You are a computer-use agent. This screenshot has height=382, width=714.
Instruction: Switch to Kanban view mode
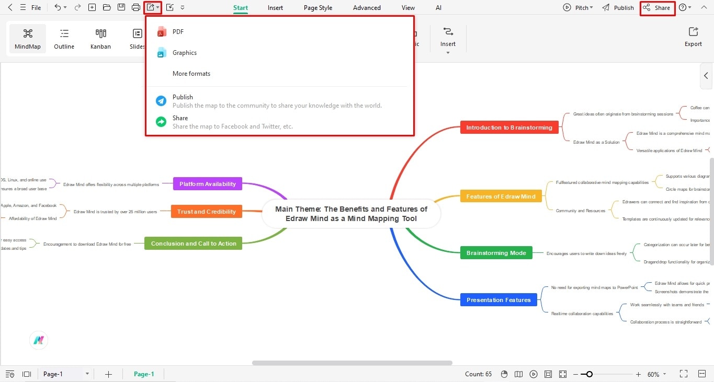coord(100,39)
